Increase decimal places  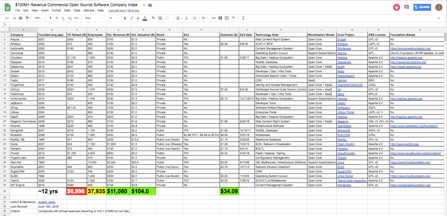[69, 18]
